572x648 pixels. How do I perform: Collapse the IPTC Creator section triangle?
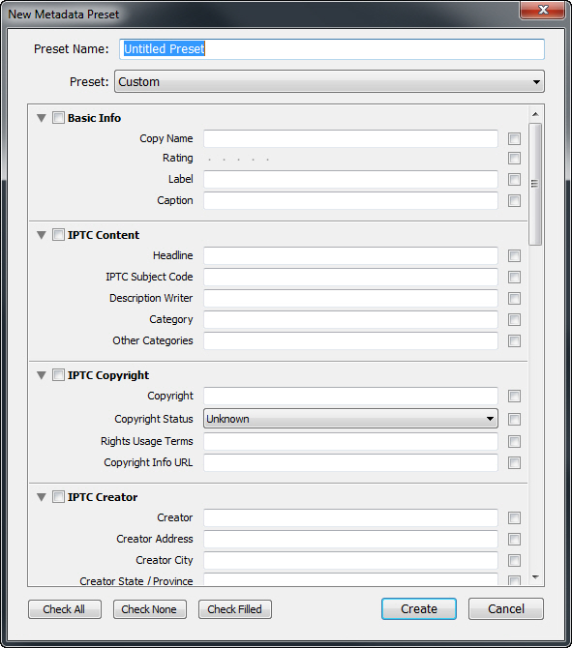(x=42, y=497)
